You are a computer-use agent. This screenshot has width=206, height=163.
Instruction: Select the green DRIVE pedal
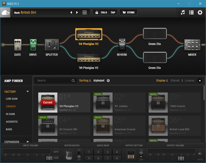33,45
